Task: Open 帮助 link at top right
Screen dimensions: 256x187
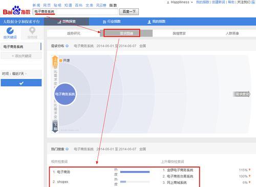Action: point(231,2)
